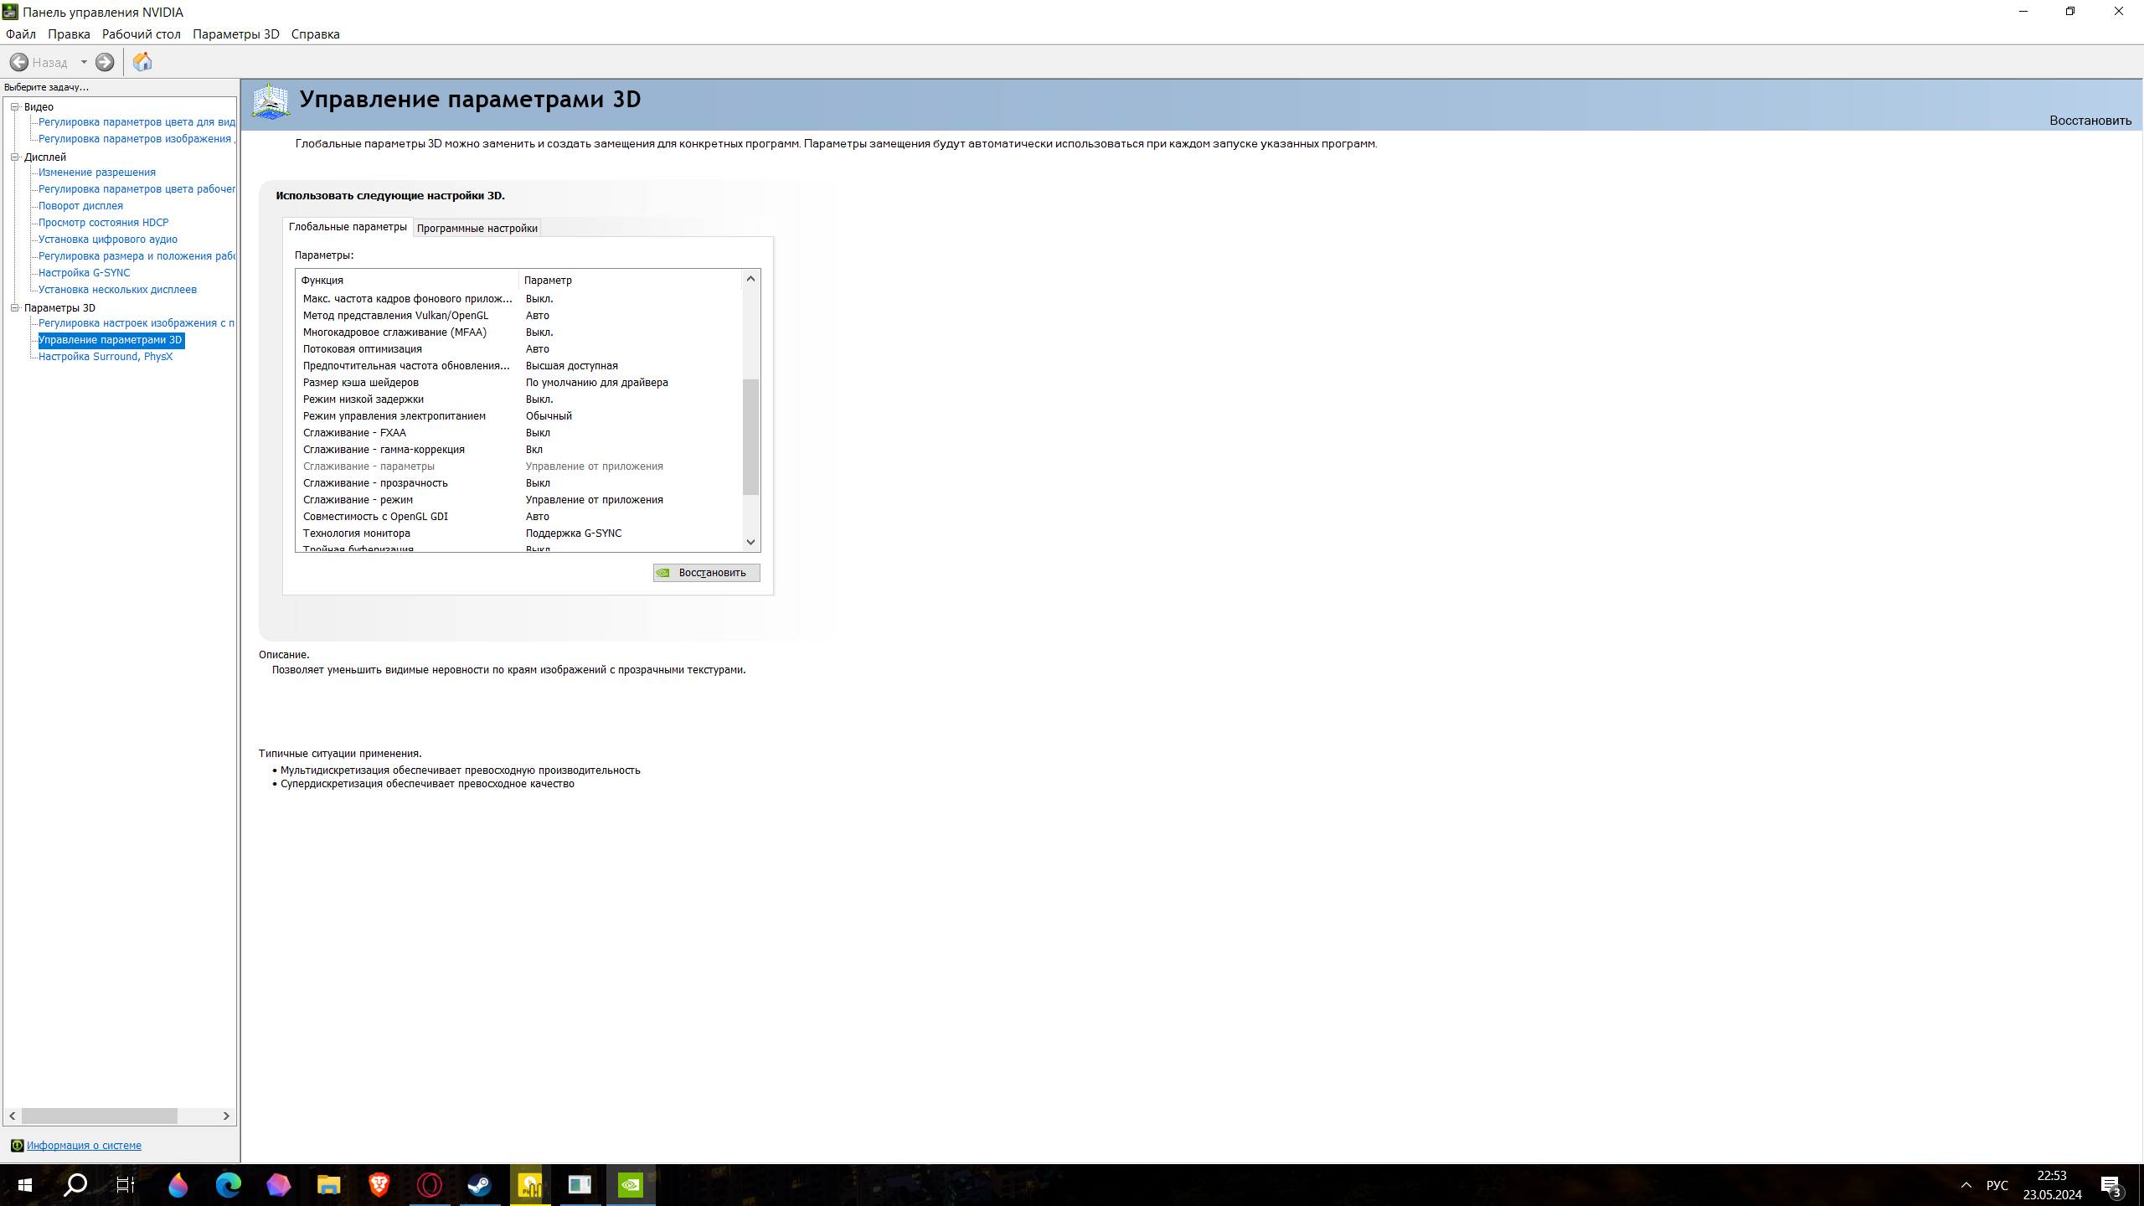
Task: Click the sidebar horizontal scrollbar right arrow
Action: click(226, 1116)
